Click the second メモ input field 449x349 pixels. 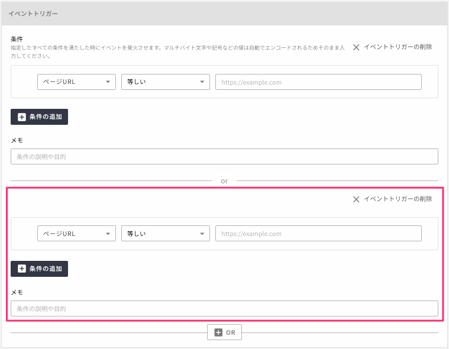tap(225, 308)
